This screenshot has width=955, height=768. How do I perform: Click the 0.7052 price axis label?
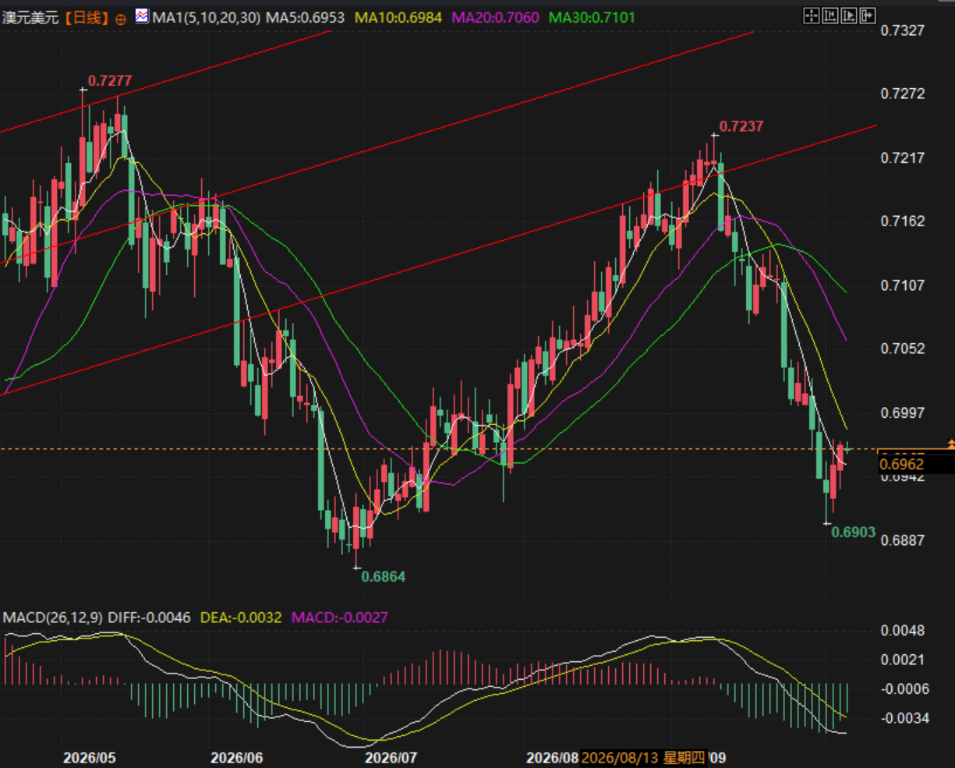coord(903,349)
